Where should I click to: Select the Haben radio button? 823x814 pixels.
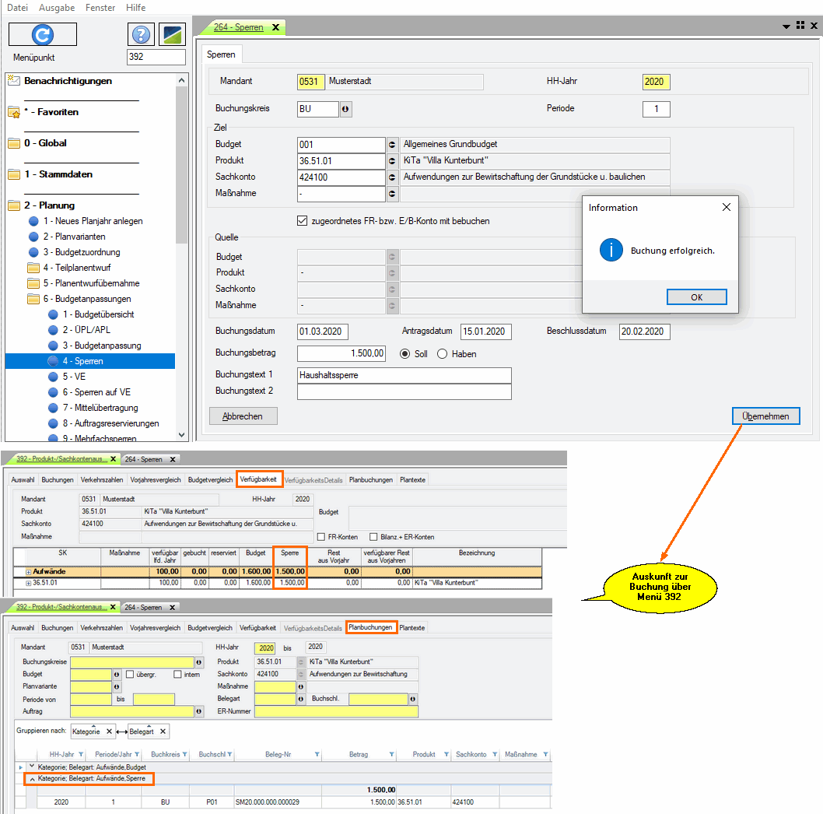tap(443, 354)
